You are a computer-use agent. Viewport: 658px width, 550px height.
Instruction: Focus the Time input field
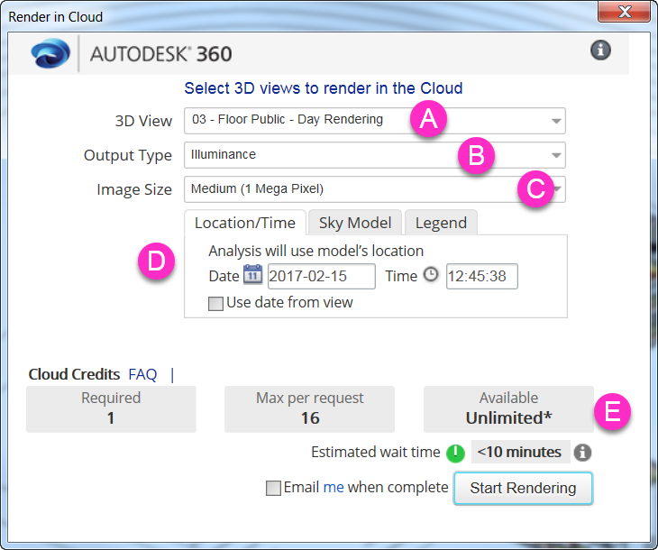[481, 276]
